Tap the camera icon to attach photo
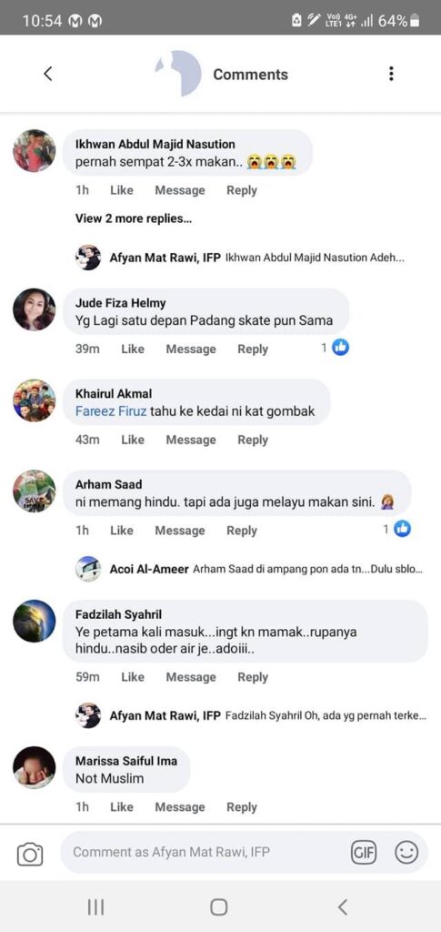The height and width of the screenshot is (932, 441). tap(30, 854)
